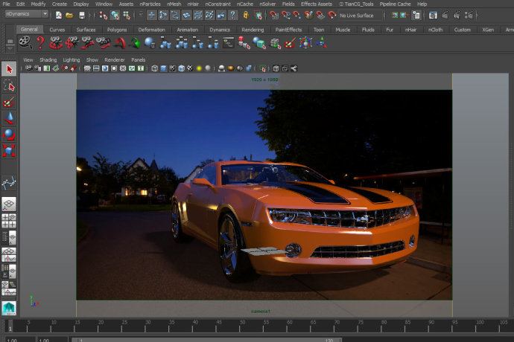Toggle viewport grid display icon
This screenshot has height=342, width=514.
coord(87,68)
